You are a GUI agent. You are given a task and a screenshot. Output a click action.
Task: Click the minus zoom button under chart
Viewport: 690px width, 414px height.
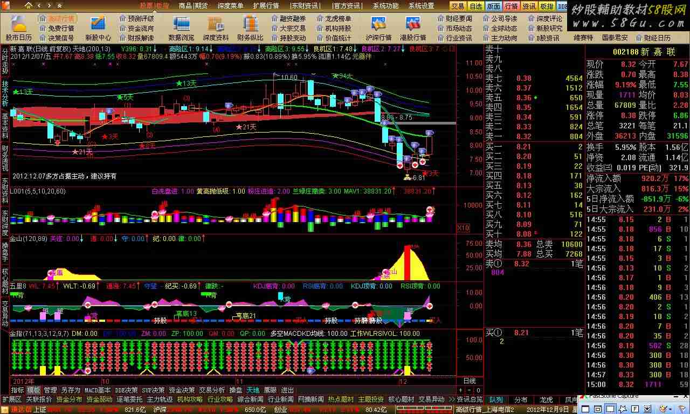(x=468, y=390)
